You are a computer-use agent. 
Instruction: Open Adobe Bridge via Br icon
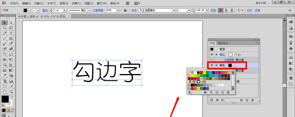(128, 3)
